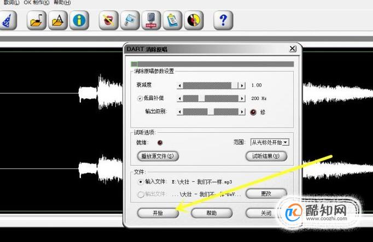The image size is (373, 242).
Task: Click the light blue tag toolbar icon
Action: (130, 20)
